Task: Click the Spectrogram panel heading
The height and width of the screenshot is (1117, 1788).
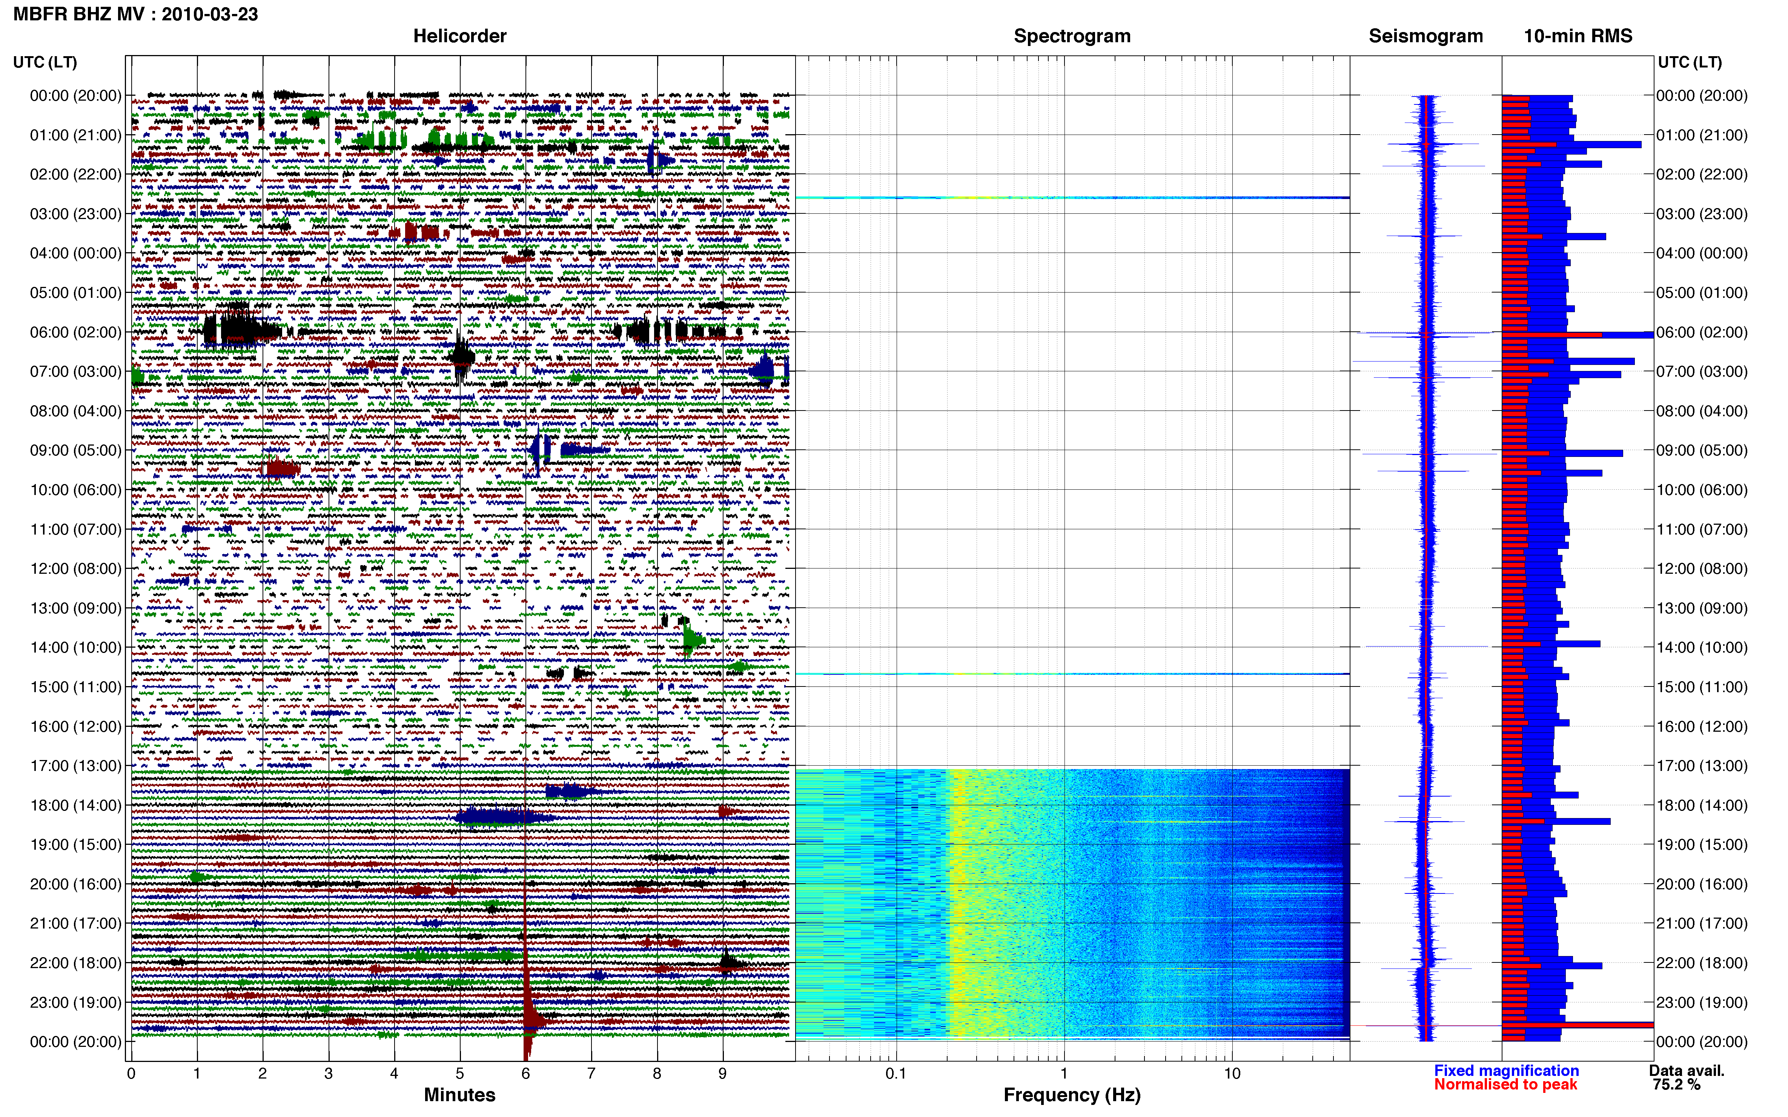Action: (1072, 35)
